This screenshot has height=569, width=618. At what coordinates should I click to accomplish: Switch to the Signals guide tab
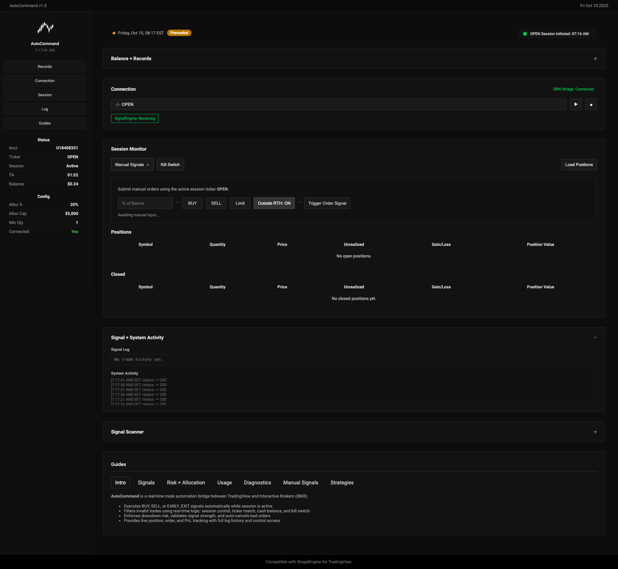pos(146,482)
